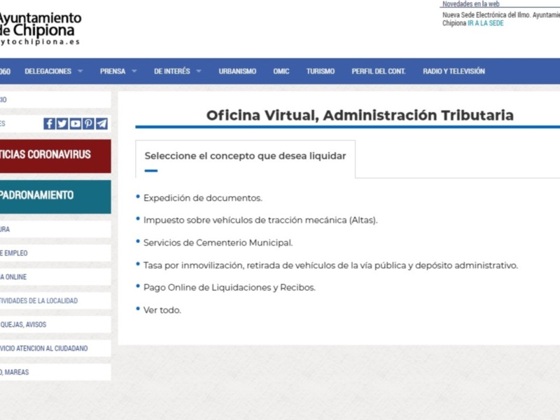The image size is (560, 420).
Task: Open the Telegram icon
Action: (100, 124)
